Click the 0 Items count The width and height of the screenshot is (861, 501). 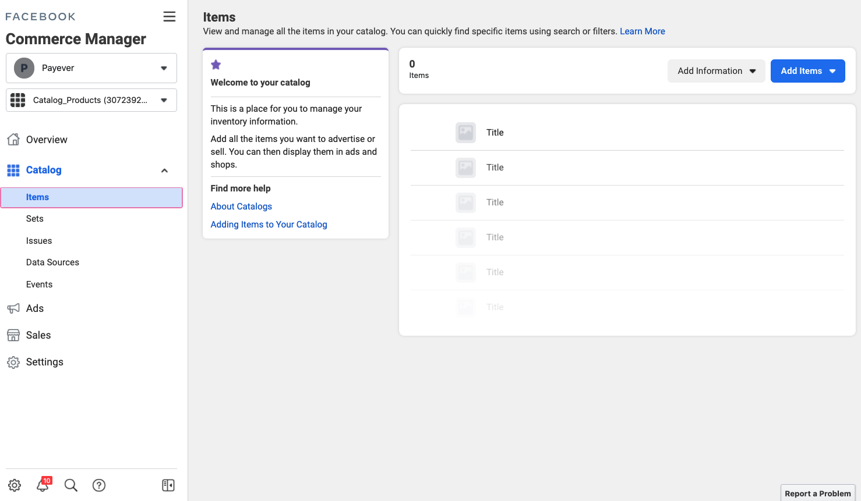point(419,69)
